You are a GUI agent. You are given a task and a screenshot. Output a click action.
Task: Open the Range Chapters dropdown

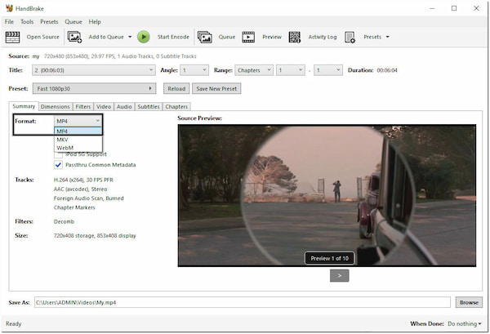[x=254, y=70]
